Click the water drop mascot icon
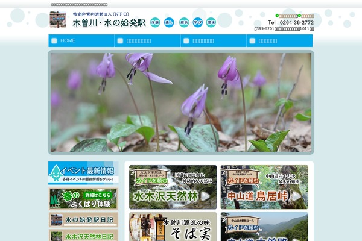 click(56, 173)
